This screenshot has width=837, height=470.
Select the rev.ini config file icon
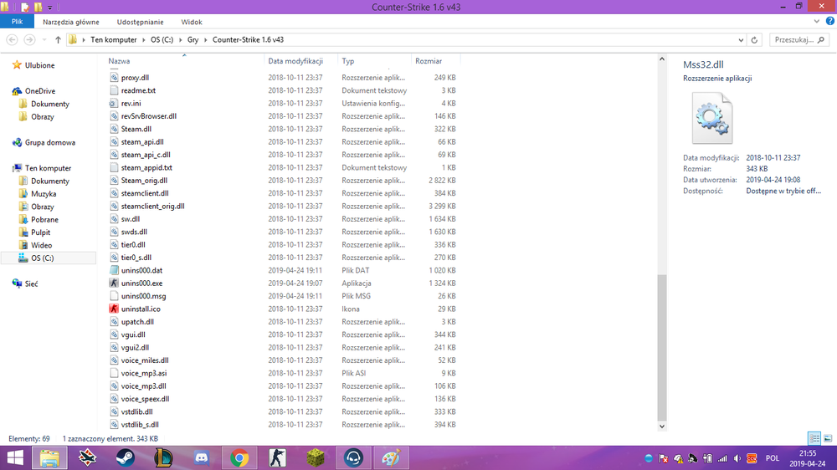[x=114, y=103]
